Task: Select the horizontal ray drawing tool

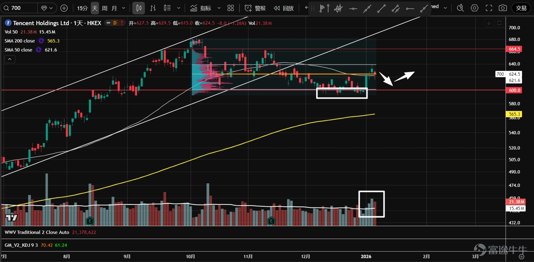Action: point(410,8)
